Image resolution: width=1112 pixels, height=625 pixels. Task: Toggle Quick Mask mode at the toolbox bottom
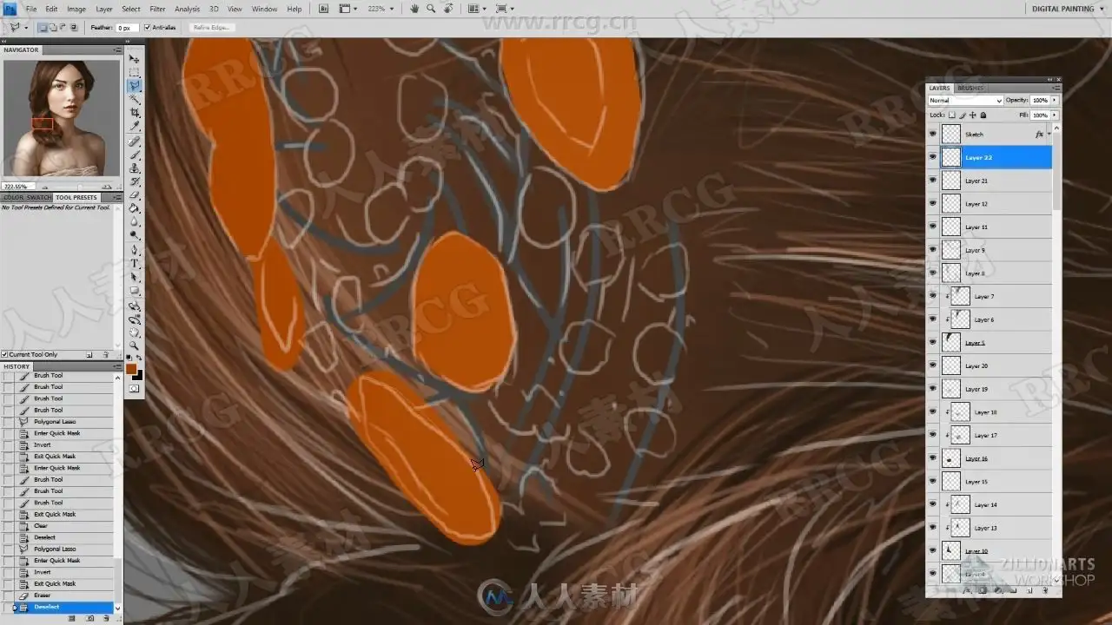point(135,389)
